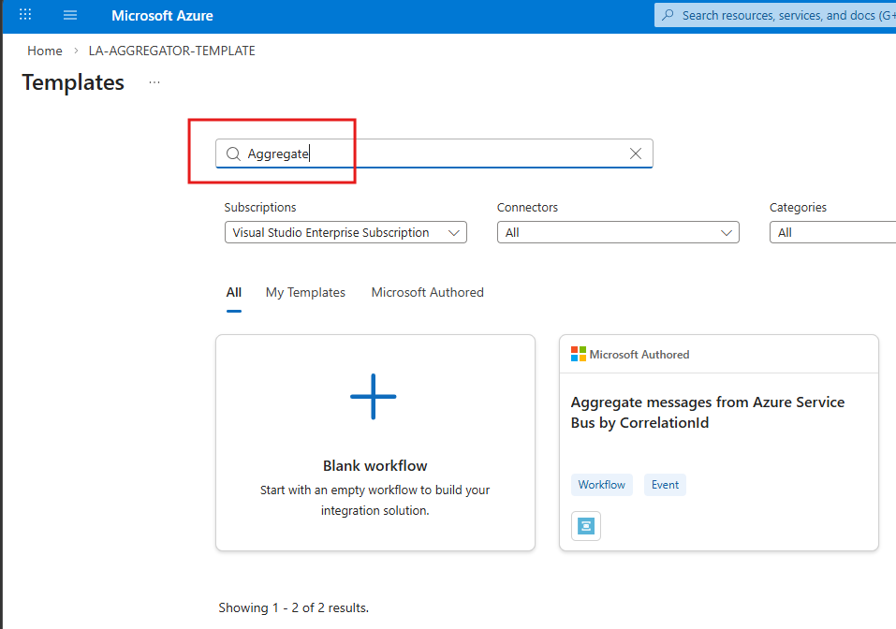Clear the template search with X

(636, 154)
